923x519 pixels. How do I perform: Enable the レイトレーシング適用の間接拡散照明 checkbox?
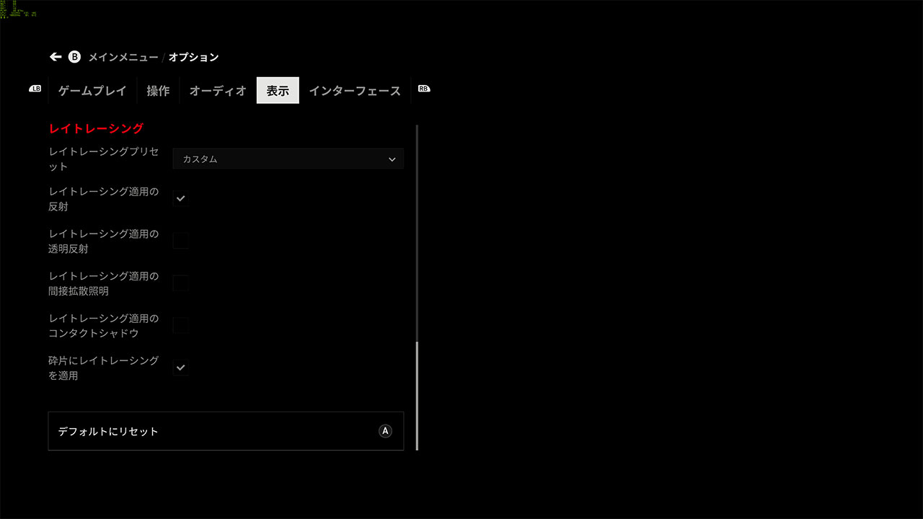coord(181,283)
